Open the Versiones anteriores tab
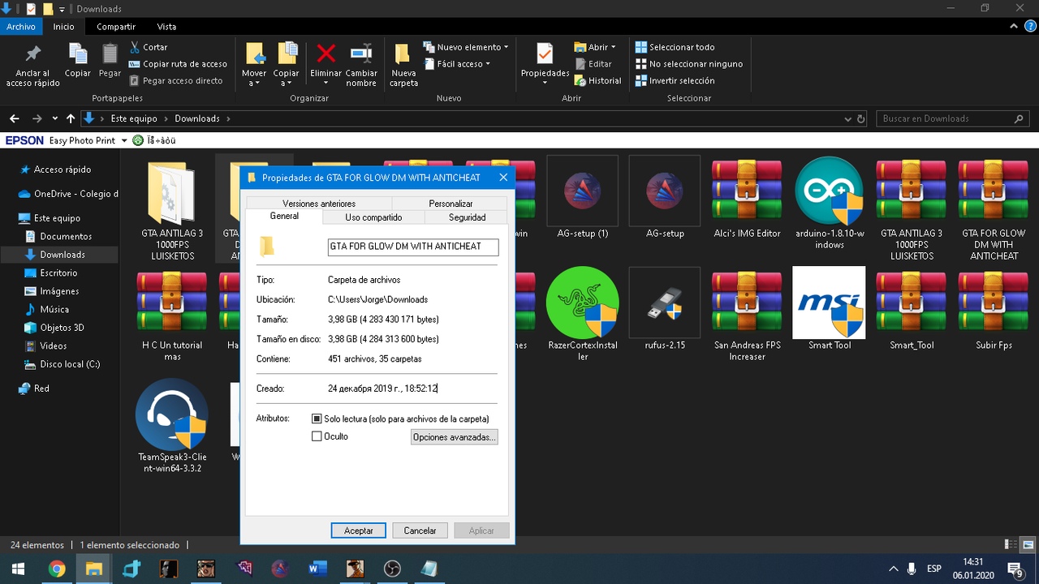 pyautogui.click(x=319, y=204)
